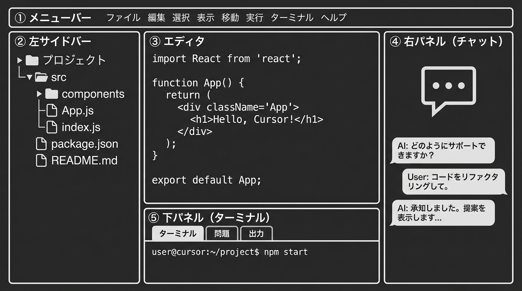Click the package.json file icon
This screenshot has height=291, width=522.
42,144
